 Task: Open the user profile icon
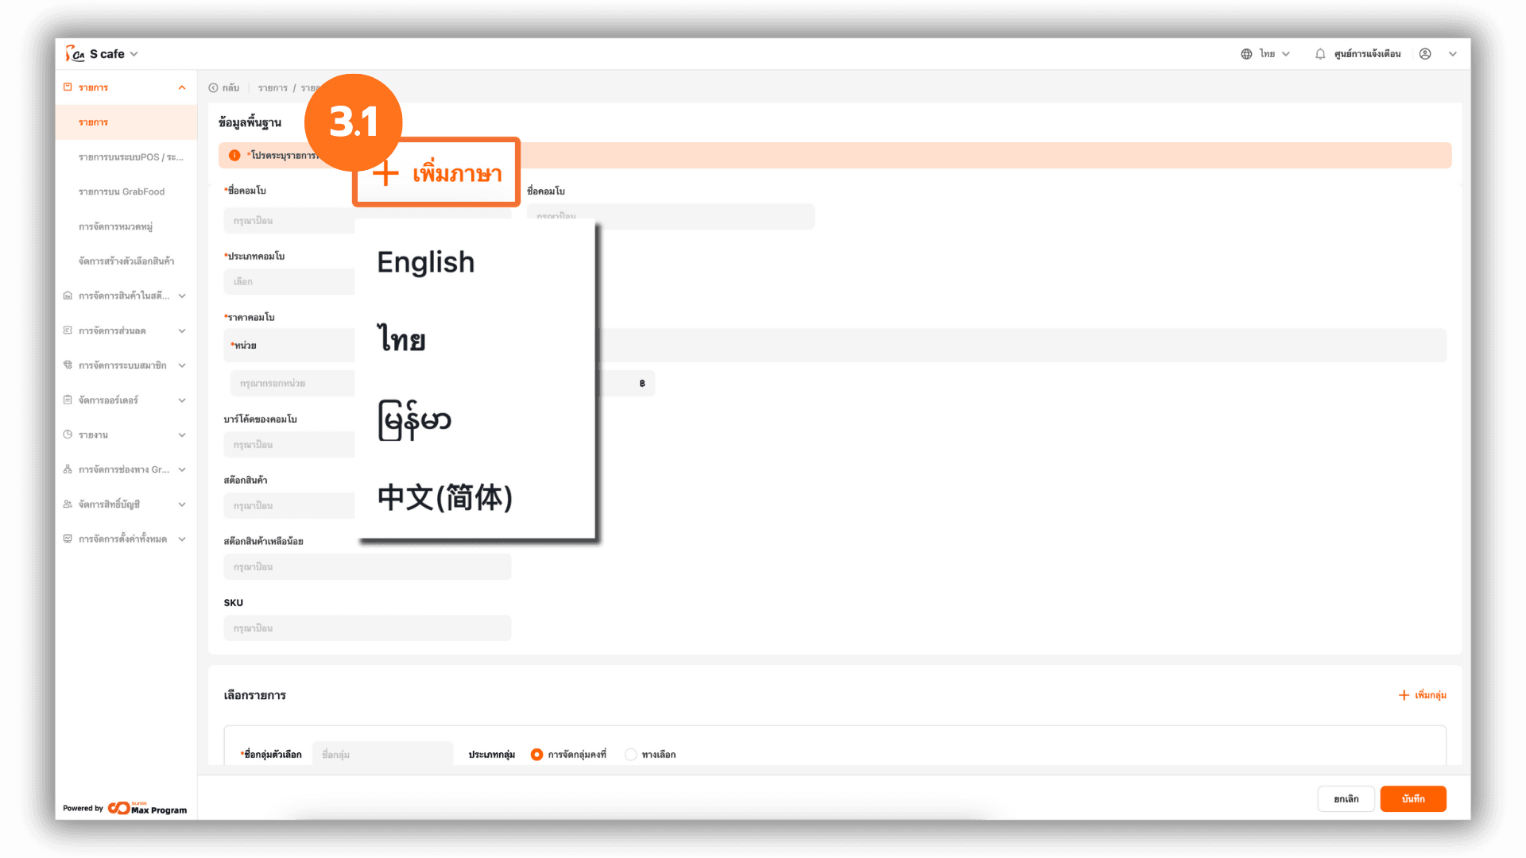tap(1425, 54)
